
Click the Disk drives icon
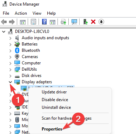click(17, 76)
